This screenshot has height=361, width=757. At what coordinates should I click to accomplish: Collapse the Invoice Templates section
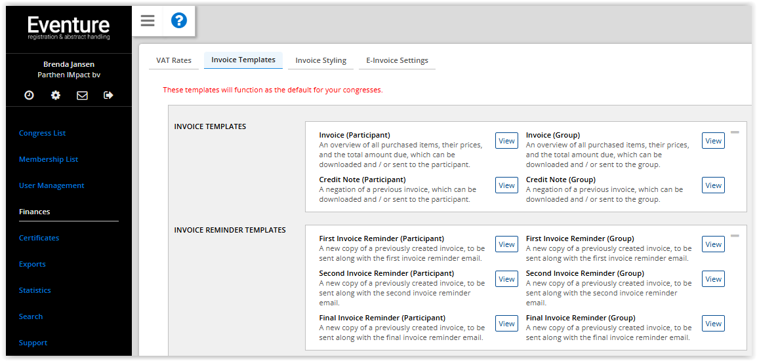[x=735, y=132]
